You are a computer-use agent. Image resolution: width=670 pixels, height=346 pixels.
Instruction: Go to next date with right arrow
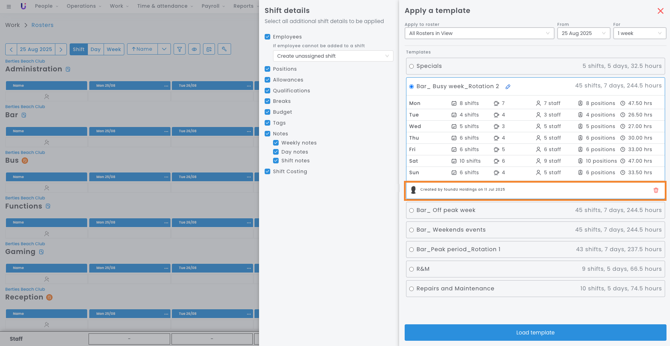(61, 49)
